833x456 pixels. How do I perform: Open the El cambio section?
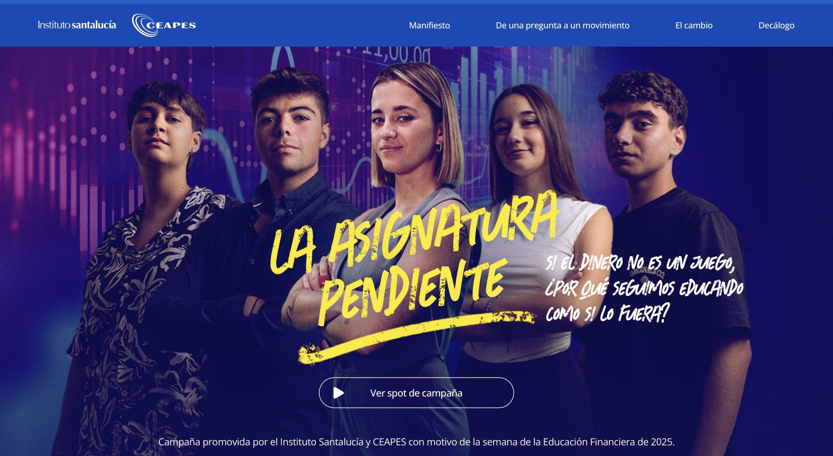coord(694,25)
